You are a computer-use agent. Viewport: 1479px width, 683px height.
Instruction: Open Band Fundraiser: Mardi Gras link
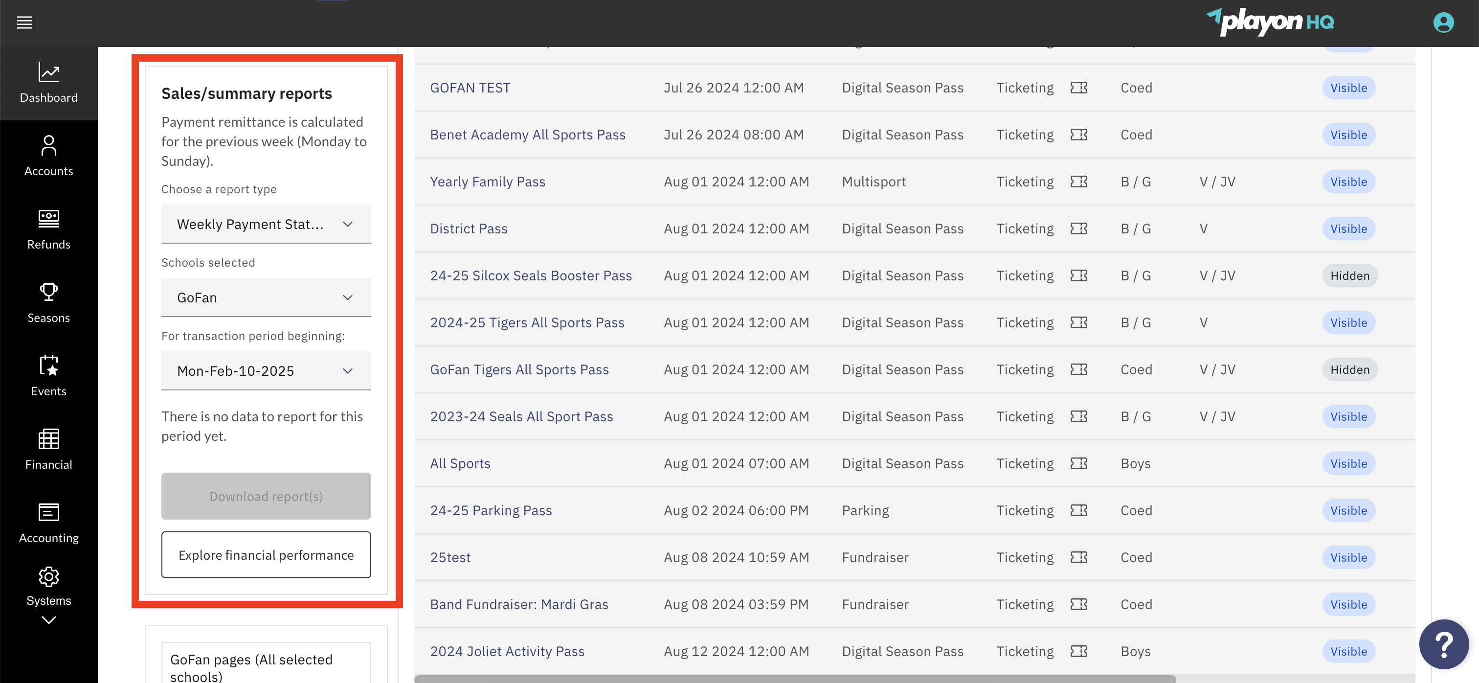[519, 604]
